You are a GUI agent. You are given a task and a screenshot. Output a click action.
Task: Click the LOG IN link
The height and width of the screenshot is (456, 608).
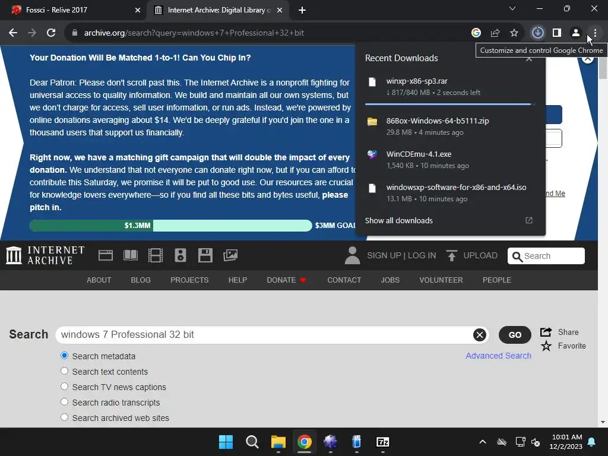[422, 255]
